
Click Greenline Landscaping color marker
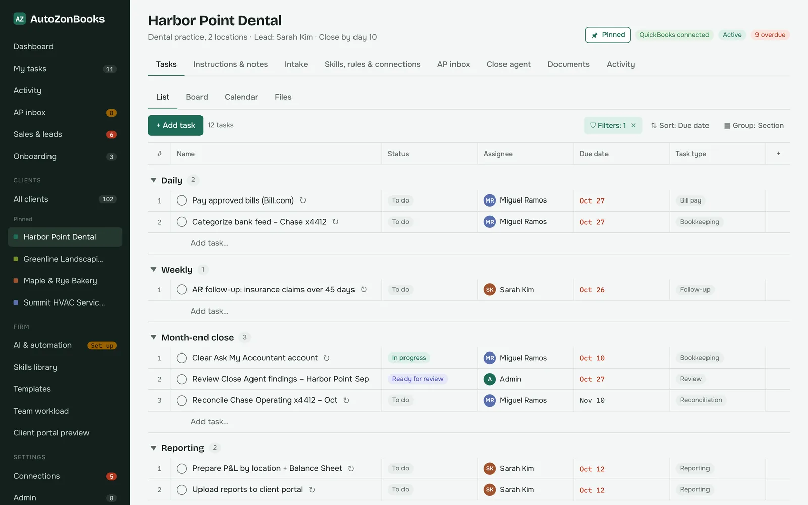tap(16, 259)
